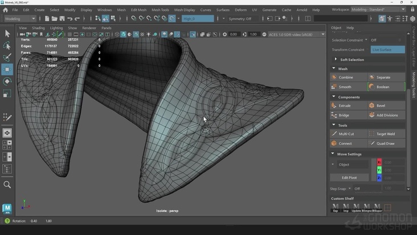Click the Target Weld button
The height and width of the screenshot is (235, 417).
tap(386, 134)
